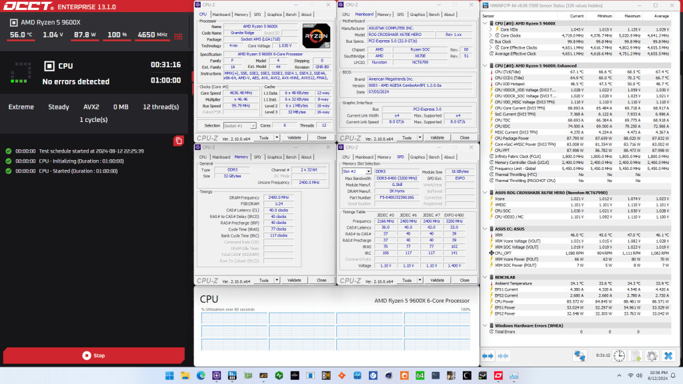Open orange diamond taskbar icon

tap(342, 375)
